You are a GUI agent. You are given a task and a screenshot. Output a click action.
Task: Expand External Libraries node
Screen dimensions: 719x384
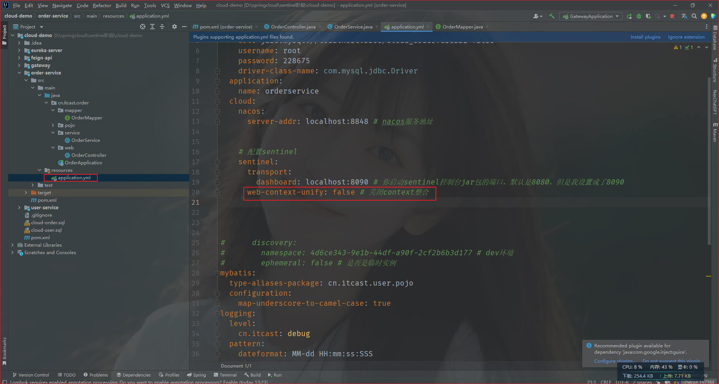click(12, 245)
